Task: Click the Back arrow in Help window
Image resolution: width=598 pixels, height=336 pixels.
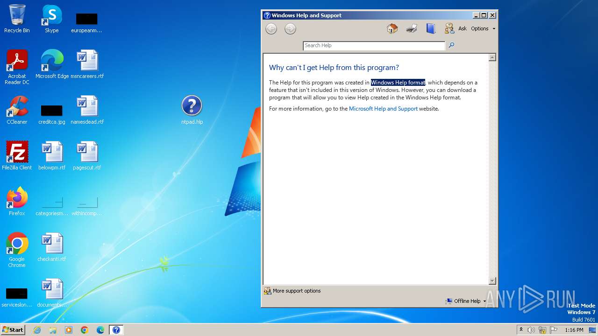Action: tap(271, 29)
